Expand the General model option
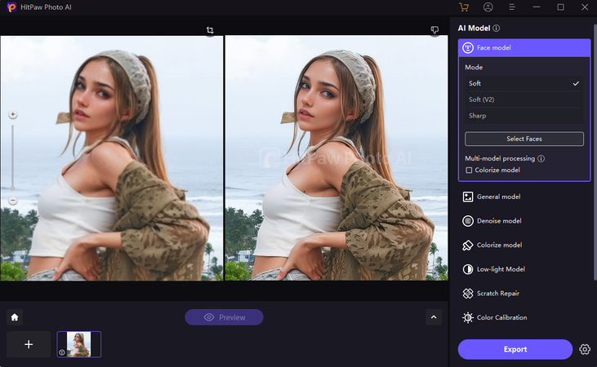This screenshot has width=597, height=367. [x=524, y=197]
